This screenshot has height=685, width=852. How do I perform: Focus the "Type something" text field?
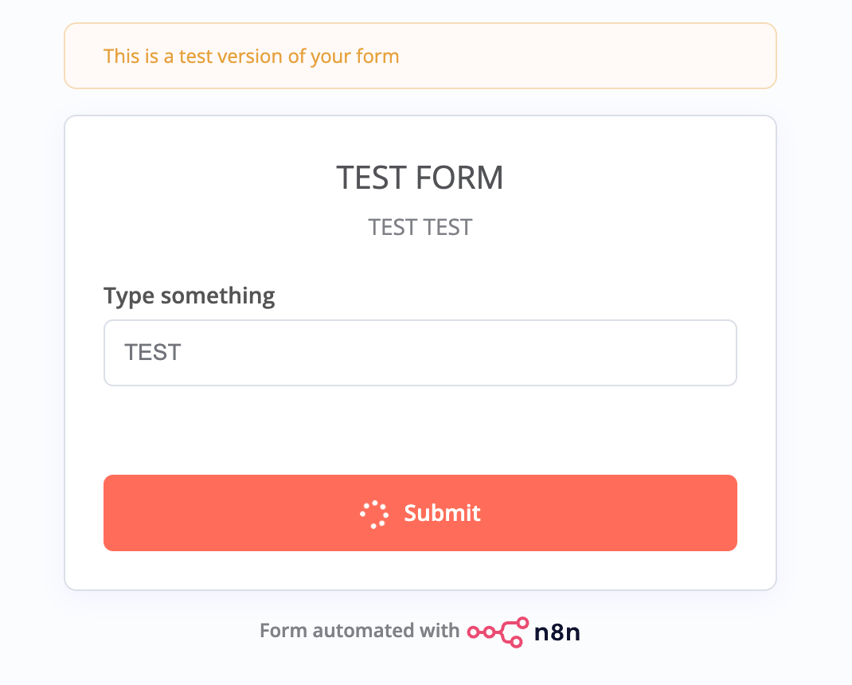420,353
